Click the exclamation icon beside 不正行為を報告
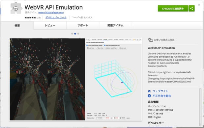Screen dimensions: 204x128 click(149, 96)
